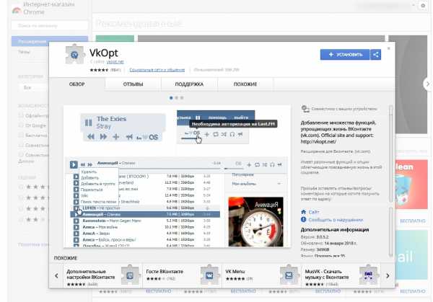Toggle the От Google checkbox
The width and height of the screenshot is (433, 302).
click(x=21, y=125)
